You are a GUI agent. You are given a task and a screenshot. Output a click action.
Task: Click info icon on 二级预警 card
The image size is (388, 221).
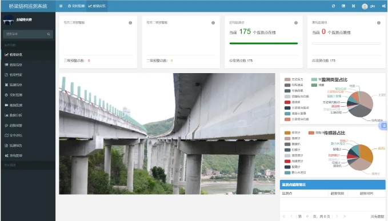point(213,23)
